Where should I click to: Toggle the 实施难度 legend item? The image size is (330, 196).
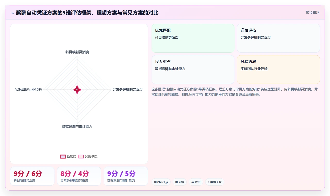click(88, 156)
